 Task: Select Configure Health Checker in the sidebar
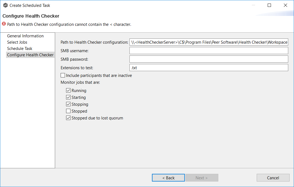tap(30, 55)
